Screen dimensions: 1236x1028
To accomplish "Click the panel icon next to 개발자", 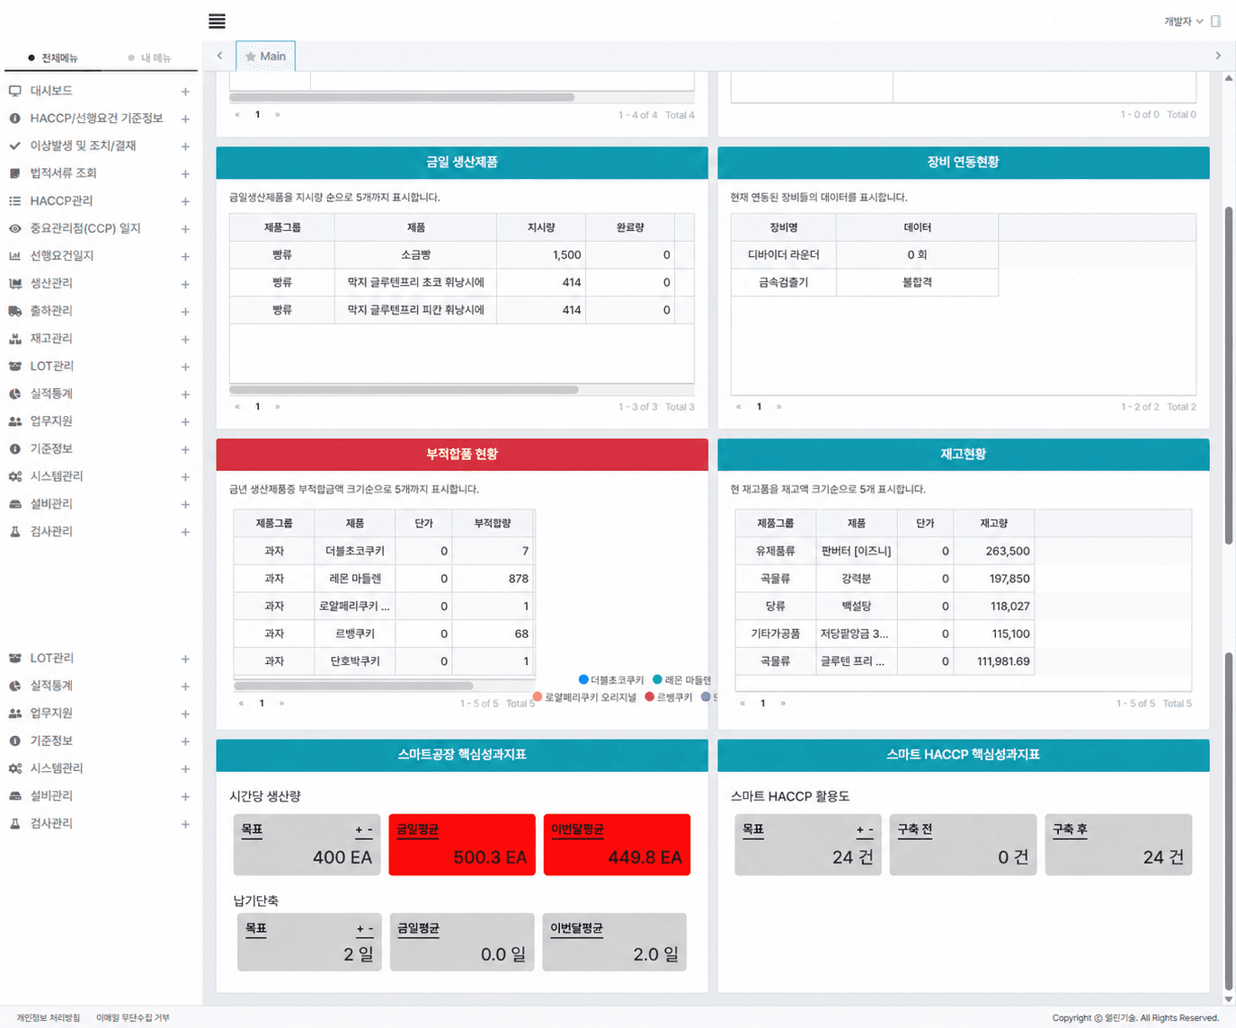I will 1215,21.
